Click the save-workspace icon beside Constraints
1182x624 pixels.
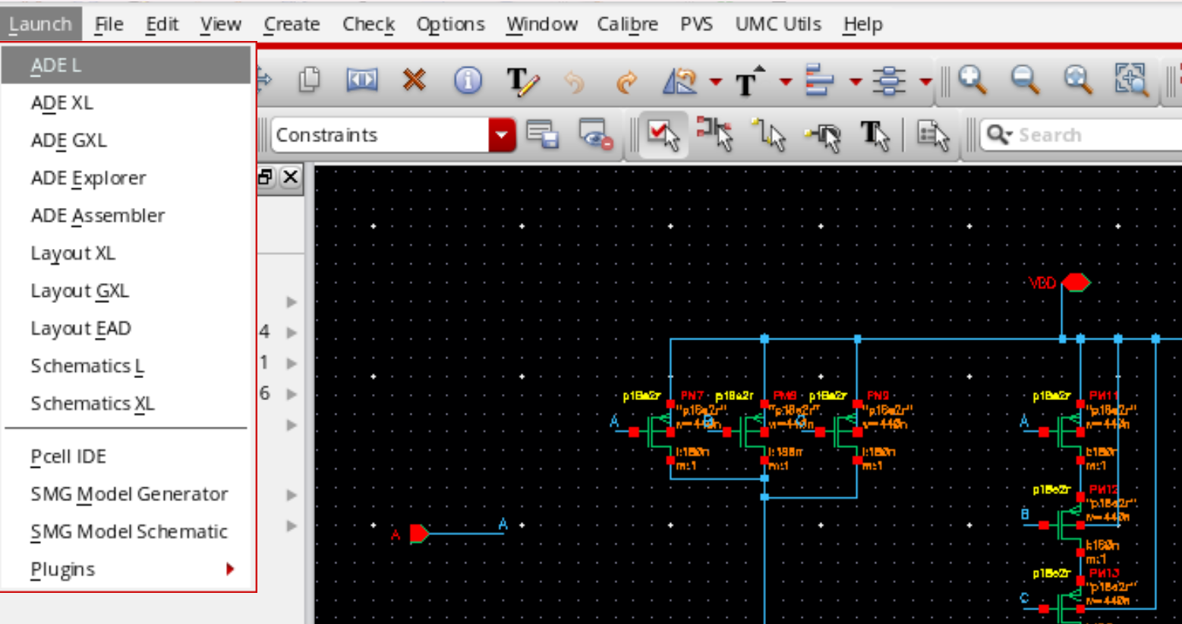(x=543, y=135)
